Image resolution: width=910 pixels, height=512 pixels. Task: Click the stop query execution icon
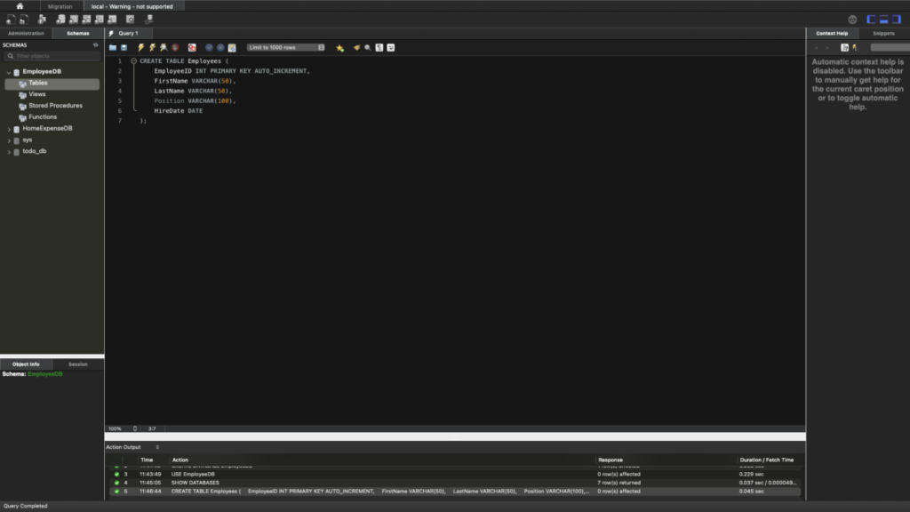click(x=175, y=47)
